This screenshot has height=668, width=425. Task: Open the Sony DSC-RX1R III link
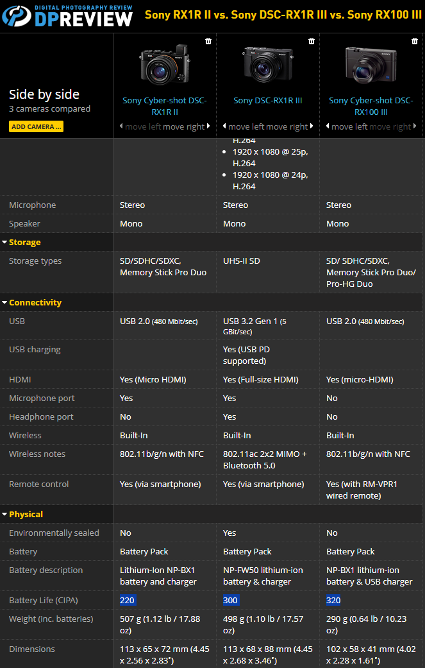[267, 101]
